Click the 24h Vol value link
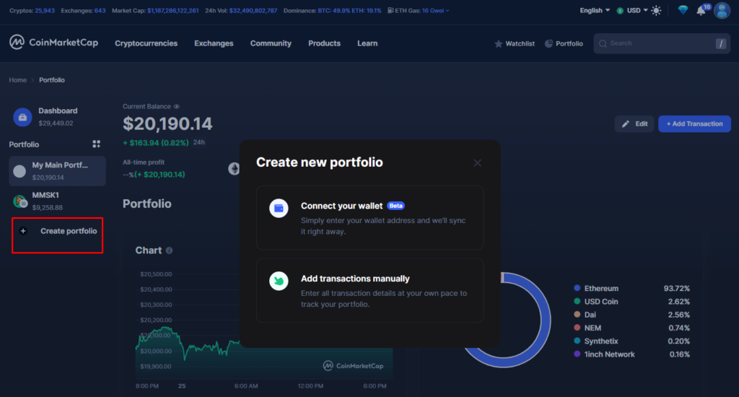This screenshot has width=739, height=397. point(253,10)
